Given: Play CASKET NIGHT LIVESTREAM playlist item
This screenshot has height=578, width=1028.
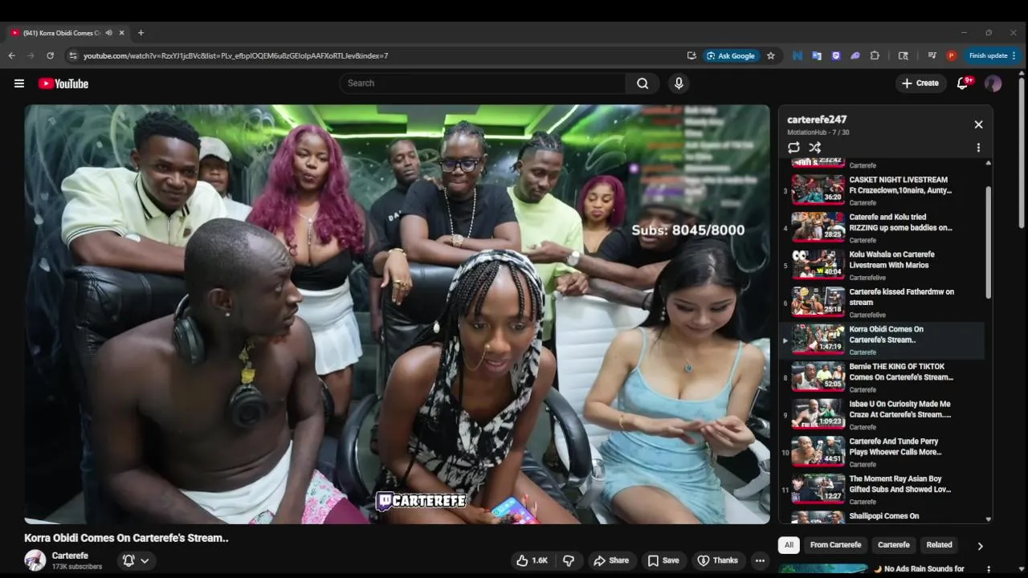Looking at the screenshot, I should 881,190.
